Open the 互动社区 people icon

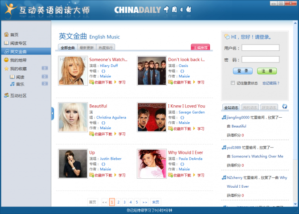[x=7, y=95]
